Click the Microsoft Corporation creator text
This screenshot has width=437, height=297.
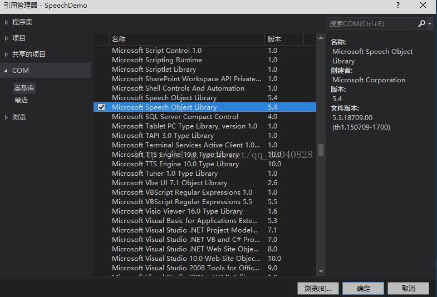click(x=369, y=80)
